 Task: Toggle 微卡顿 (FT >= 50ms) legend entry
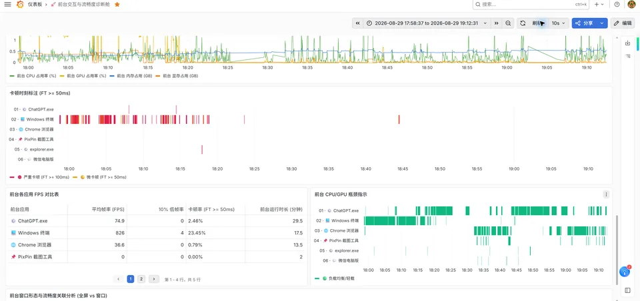(x=107, y=177)
